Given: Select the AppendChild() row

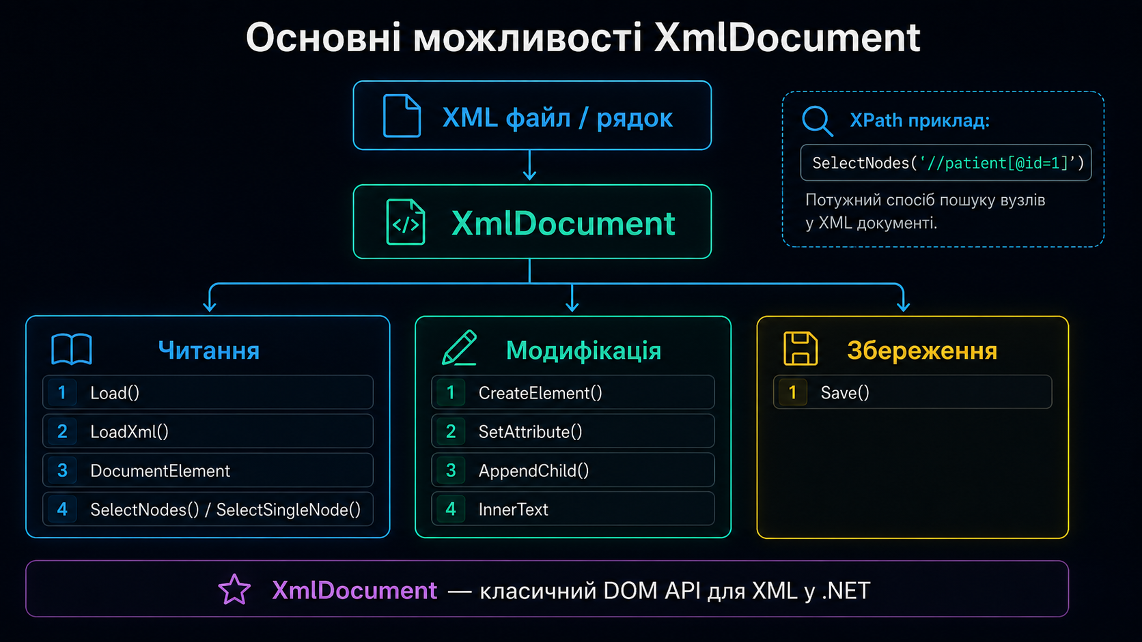Looking at the screenshot, I should (573, 470).
